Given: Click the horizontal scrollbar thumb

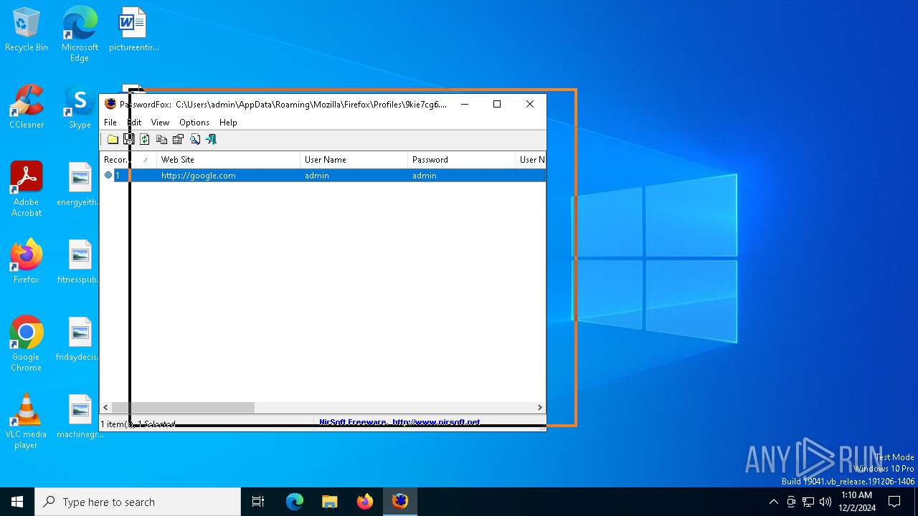Looking at the screenshot, I should tap(183, 408).
